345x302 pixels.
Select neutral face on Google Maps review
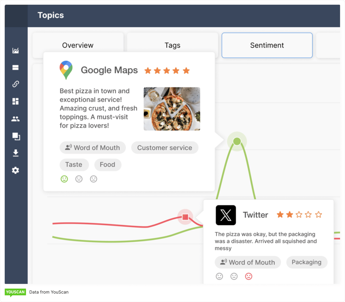[x=79, y=179]
